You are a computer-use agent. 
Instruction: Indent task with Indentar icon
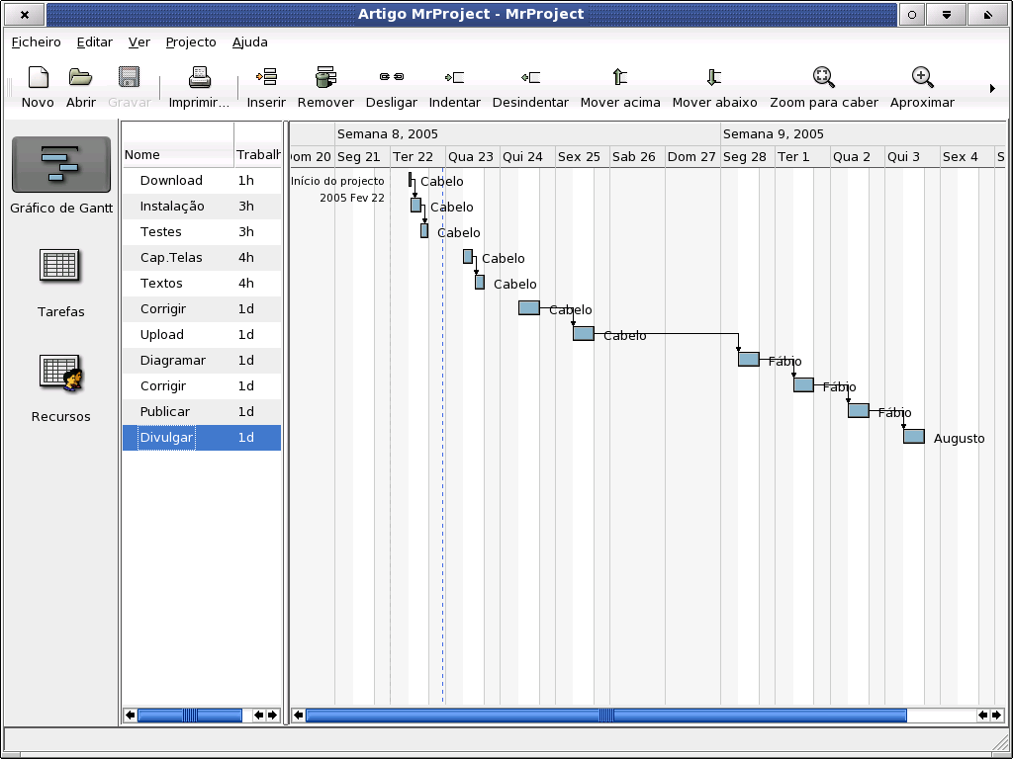tap(455, 77)
